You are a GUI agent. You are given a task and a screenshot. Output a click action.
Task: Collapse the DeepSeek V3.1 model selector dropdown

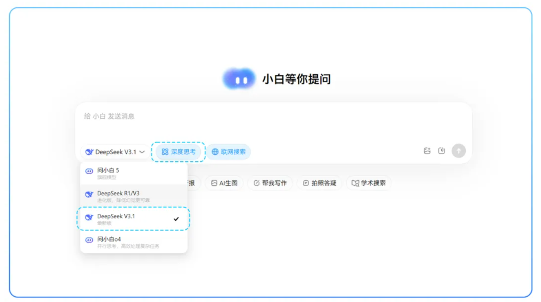click(115, 152)
